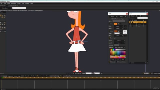Switch to the Motion Graph tab

pos(17,76)
